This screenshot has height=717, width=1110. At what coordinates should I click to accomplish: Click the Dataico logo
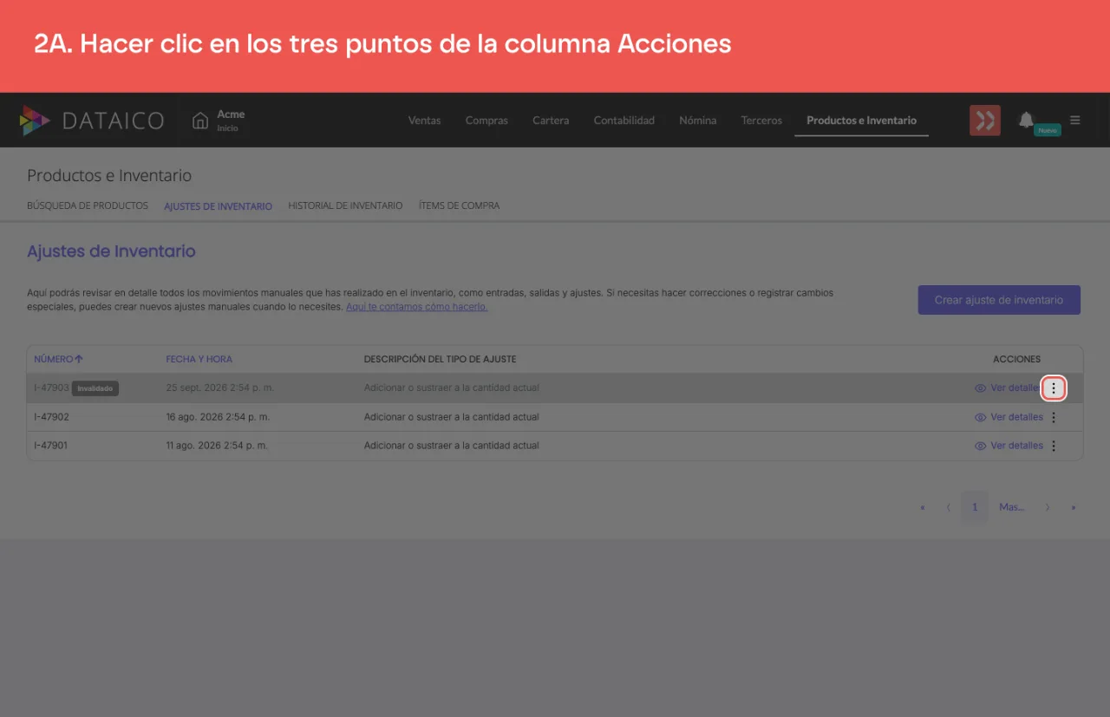click(91, 121)
